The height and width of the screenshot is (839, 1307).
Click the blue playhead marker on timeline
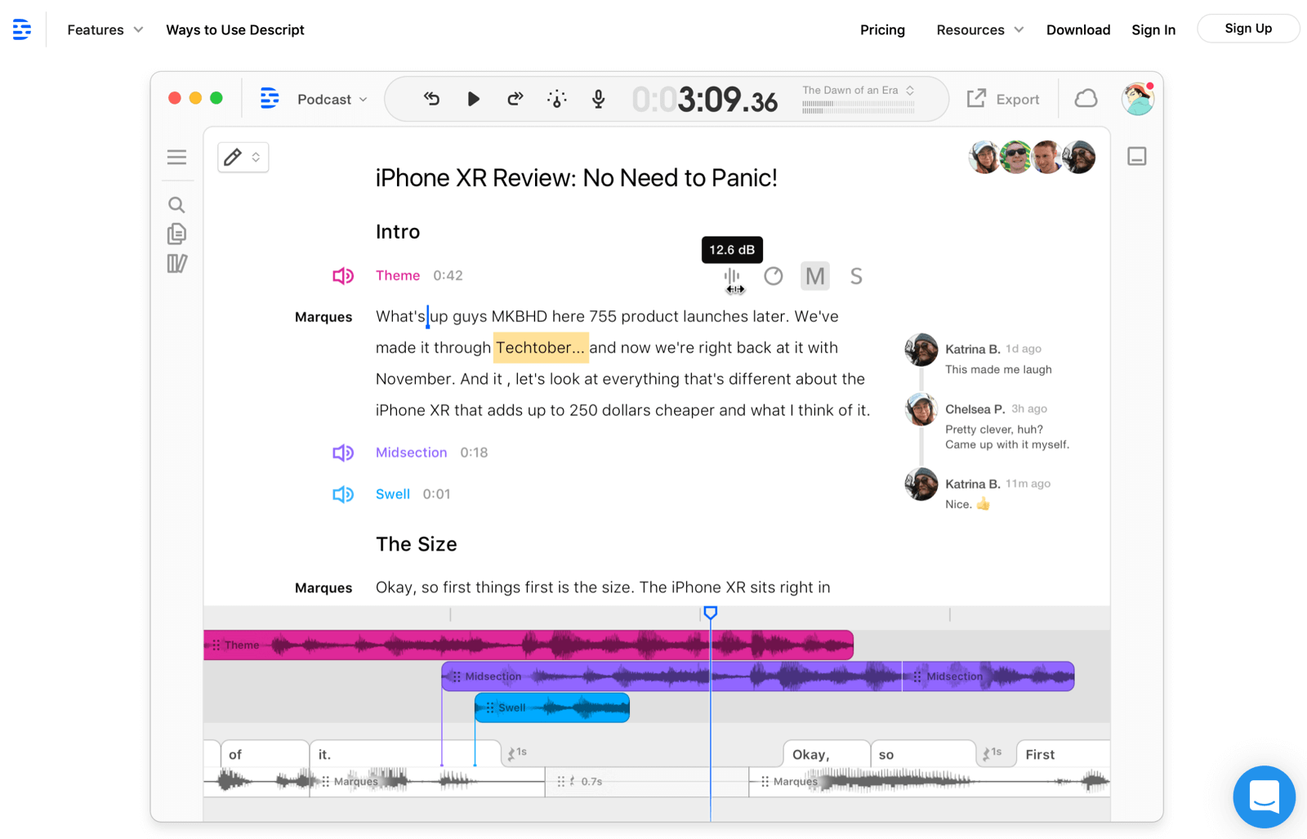711,613
